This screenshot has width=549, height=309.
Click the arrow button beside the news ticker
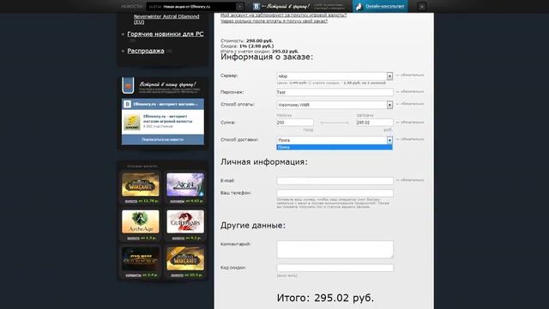point(240,6)
